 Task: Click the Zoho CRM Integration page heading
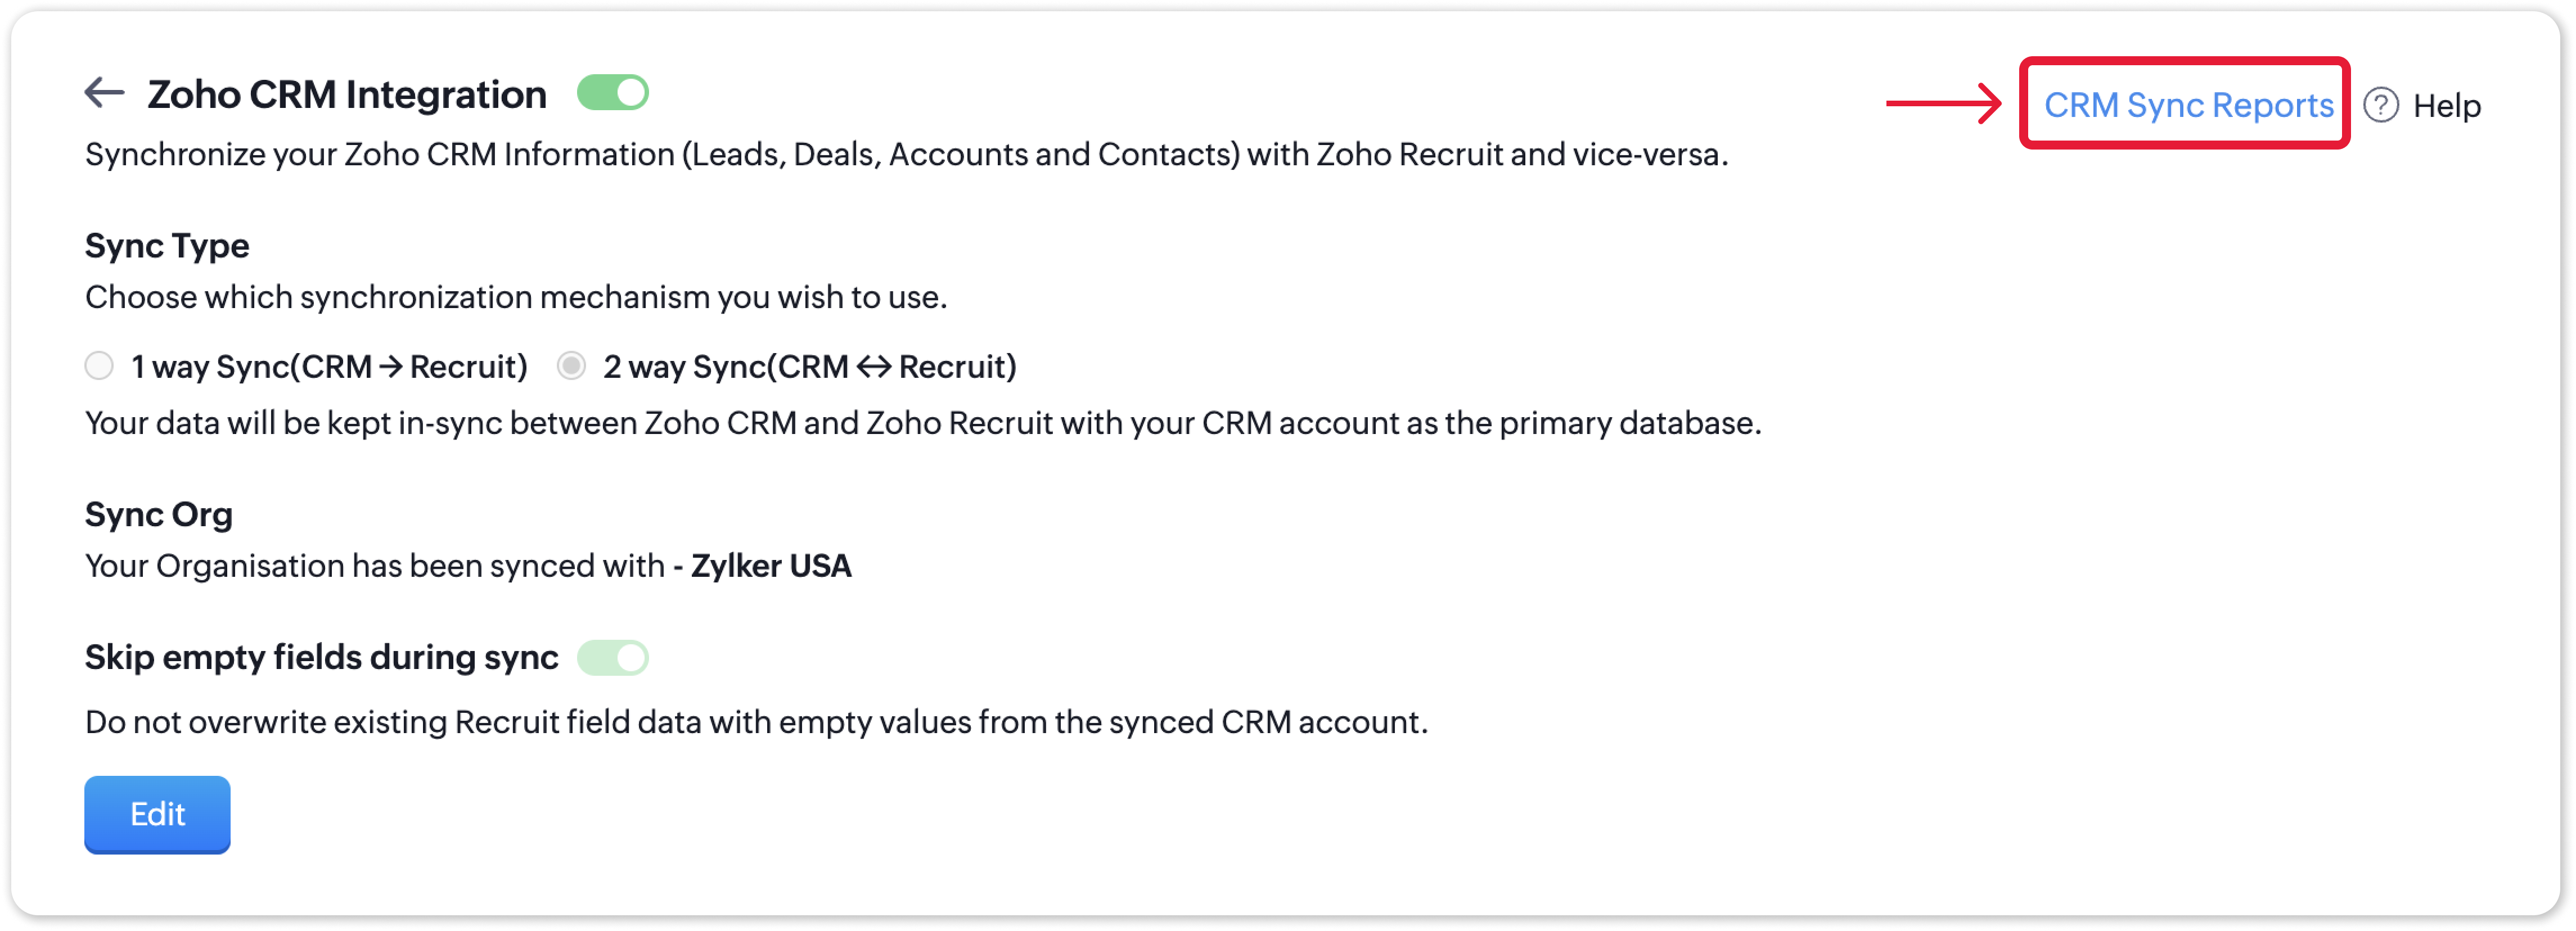347,95
